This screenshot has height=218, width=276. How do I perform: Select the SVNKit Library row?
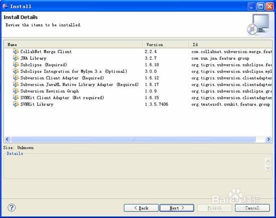coord(138,104)
